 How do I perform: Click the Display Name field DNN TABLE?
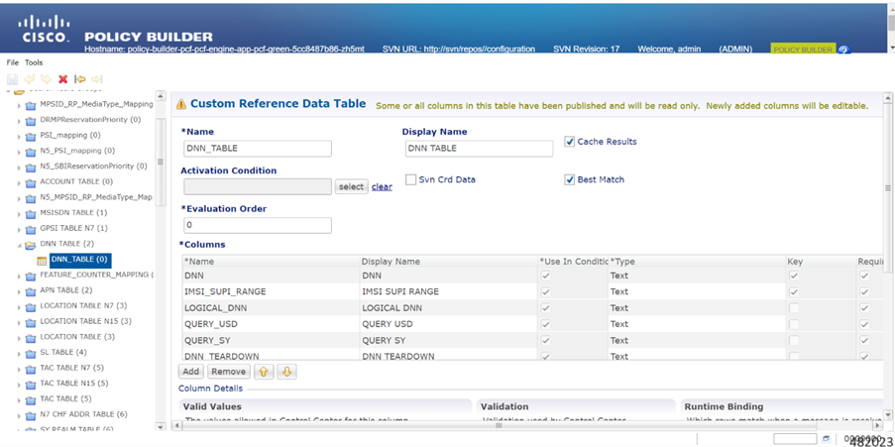click(479, 149)
